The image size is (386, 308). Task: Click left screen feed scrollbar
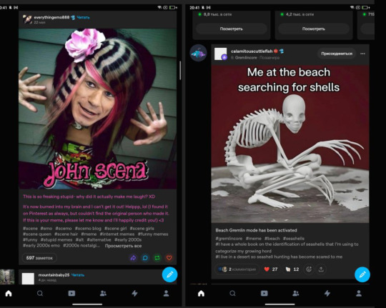click(x=180, y=70)
